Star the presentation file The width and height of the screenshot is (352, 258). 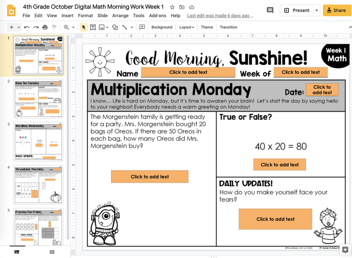[x=172, y=7]
